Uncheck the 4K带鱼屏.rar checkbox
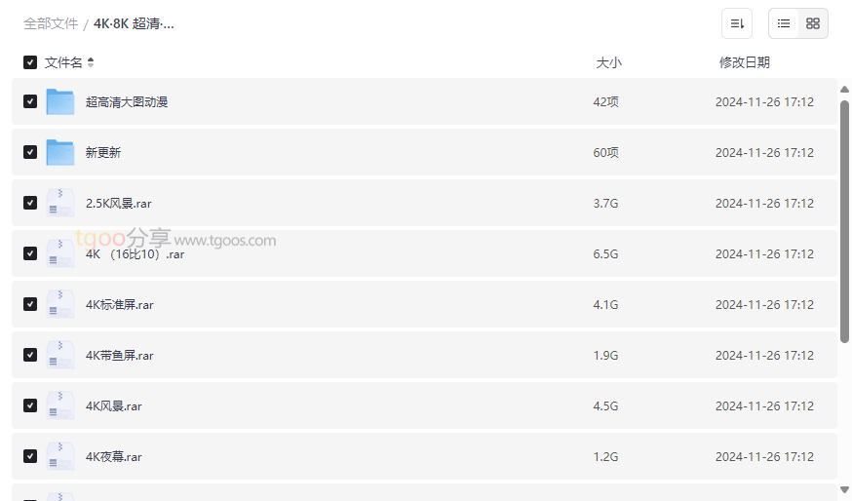The image size is (852, 501). coord(30,355)
